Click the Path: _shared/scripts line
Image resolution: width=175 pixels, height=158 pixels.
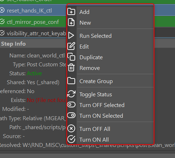tap(38, 127)
